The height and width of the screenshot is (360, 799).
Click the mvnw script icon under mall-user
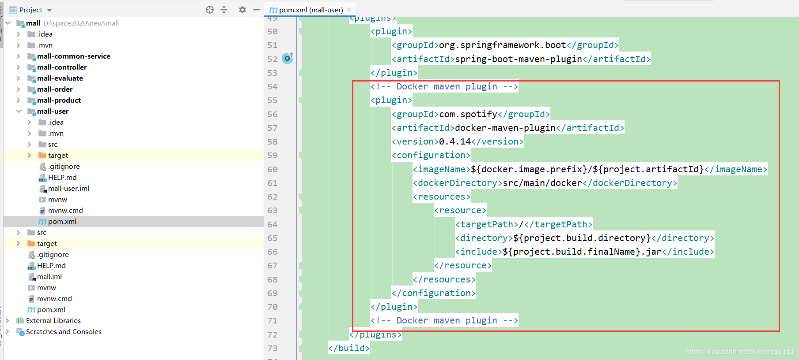coord(42,200)
